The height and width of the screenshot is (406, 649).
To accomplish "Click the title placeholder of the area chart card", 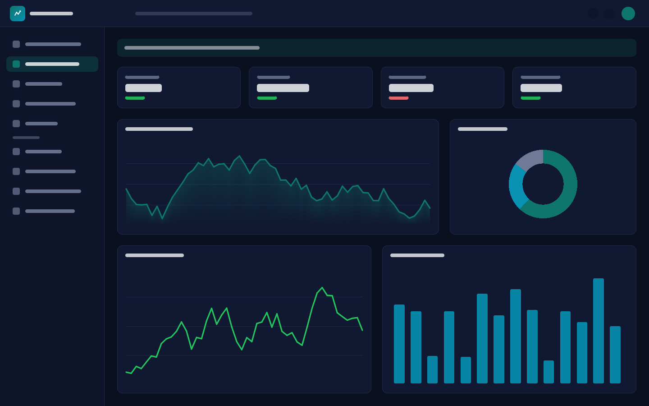I will pyautogui.click(x=159, y=129).
